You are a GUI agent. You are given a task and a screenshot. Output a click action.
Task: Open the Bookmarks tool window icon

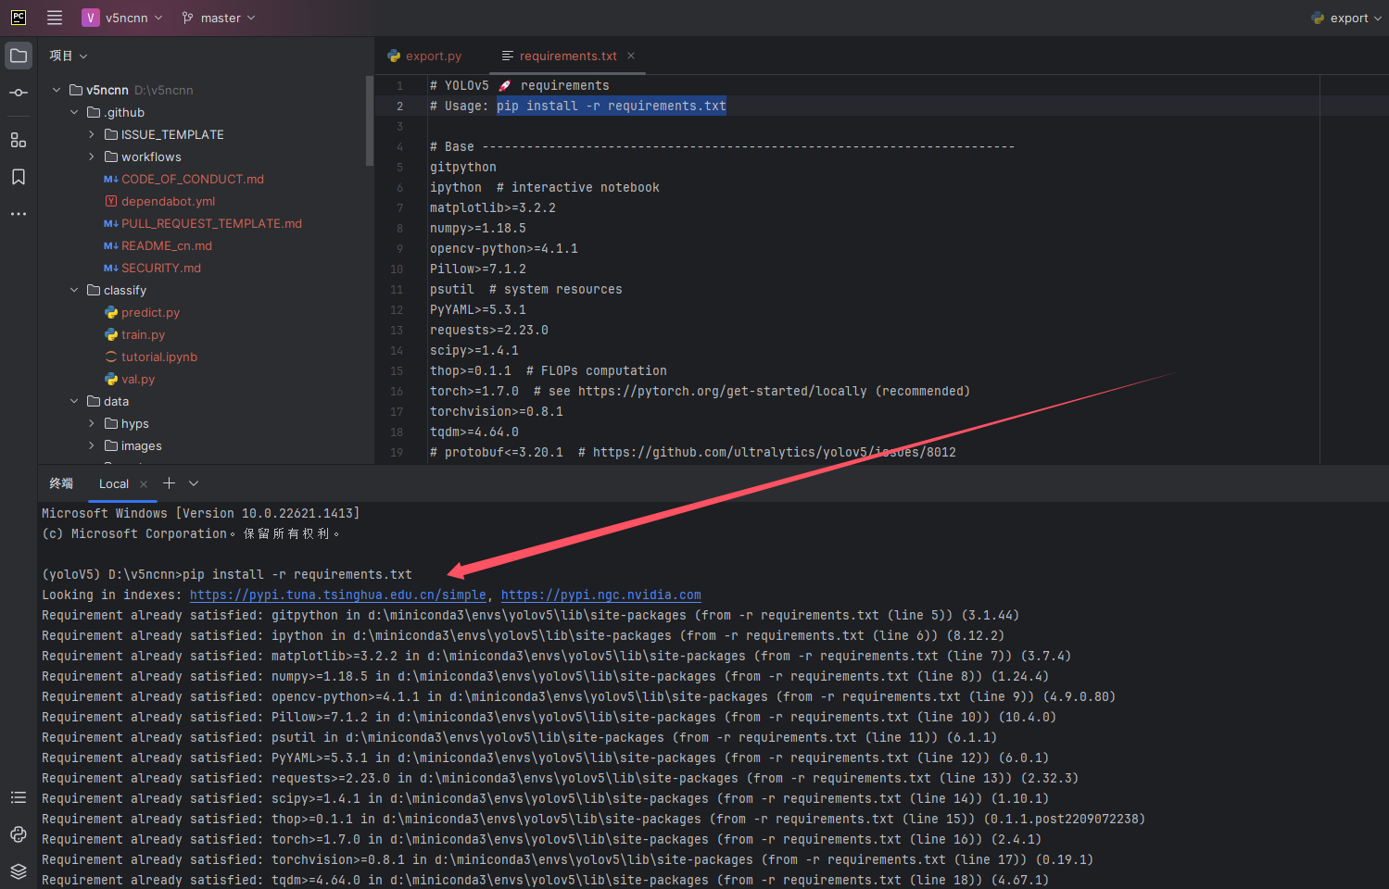(x=18, y=176)
